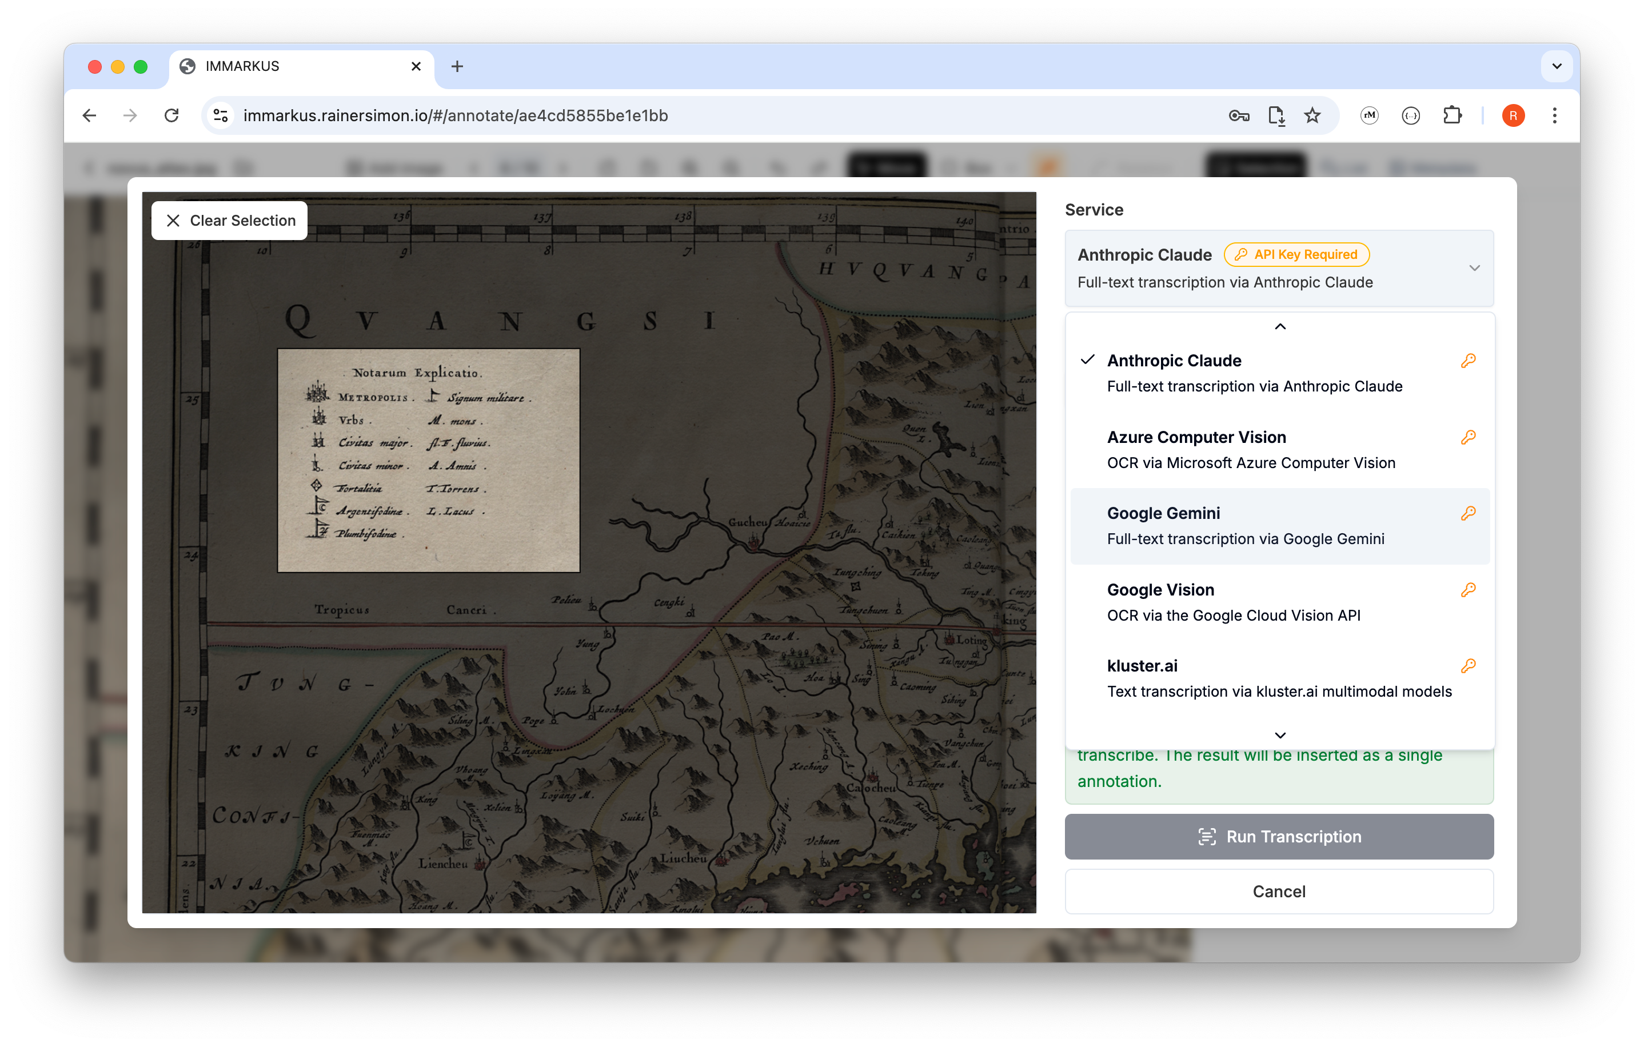Bookmark this page with the star icon
Viewport: 1644px width, 1047px height.
tap(1312, 115)
